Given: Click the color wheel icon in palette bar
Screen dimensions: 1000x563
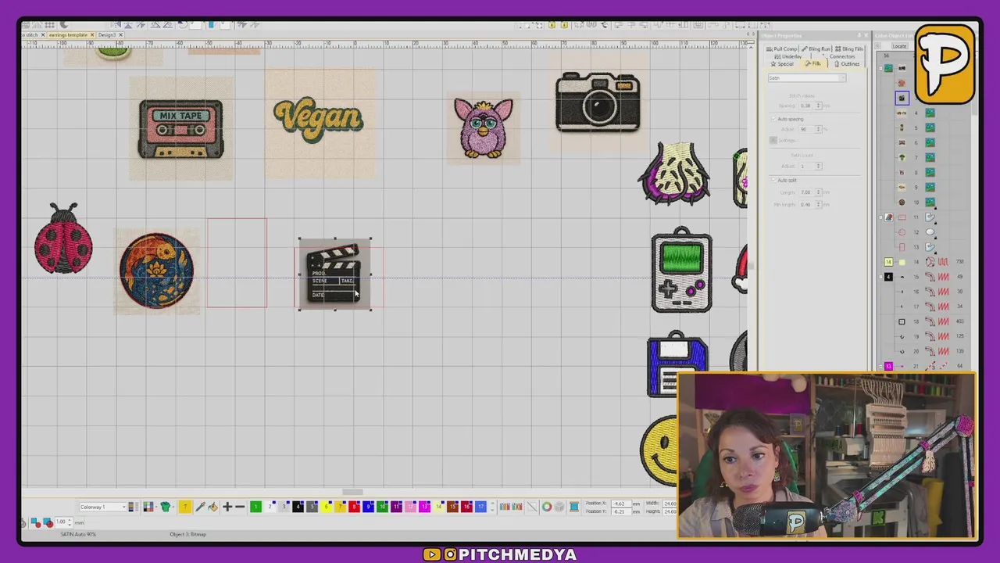Looking at the screenshot, I should click(547, 507).
